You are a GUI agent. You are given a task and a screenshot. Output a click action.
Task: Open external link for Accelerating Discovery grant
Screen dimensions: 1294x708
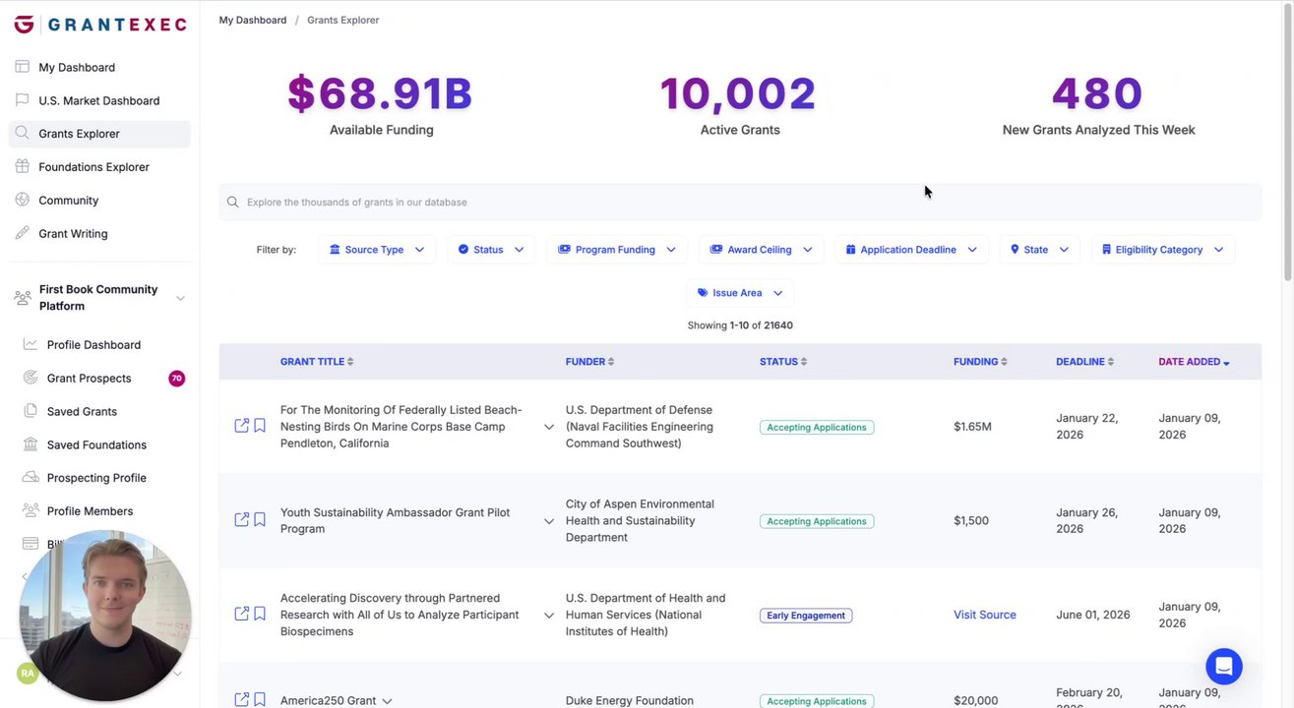pyautogui.click(x=241, y=615)
